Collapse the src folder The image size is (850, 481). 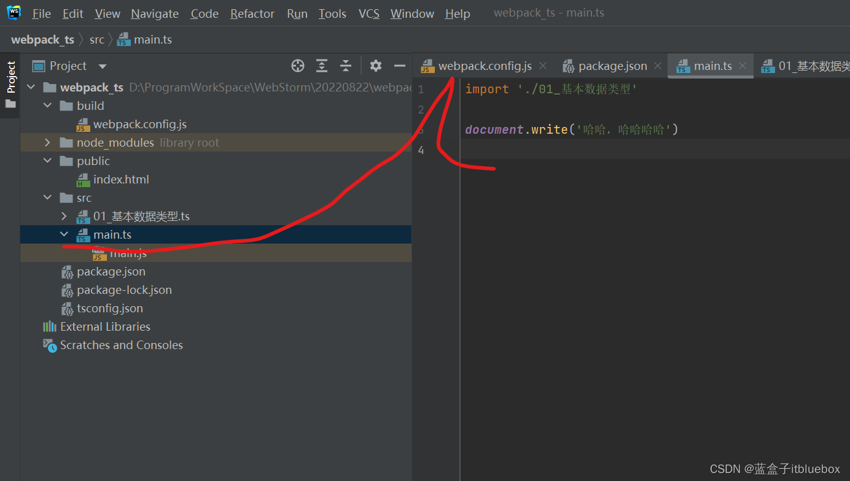[x=48, y=198]
